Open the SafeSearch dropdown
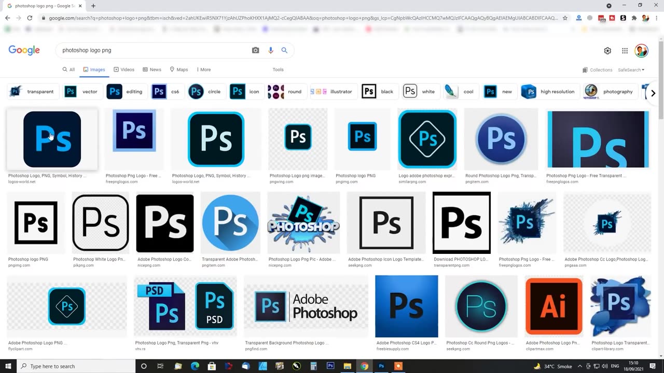The height and width of the screenshot is (373, 664). coord(631,70)
